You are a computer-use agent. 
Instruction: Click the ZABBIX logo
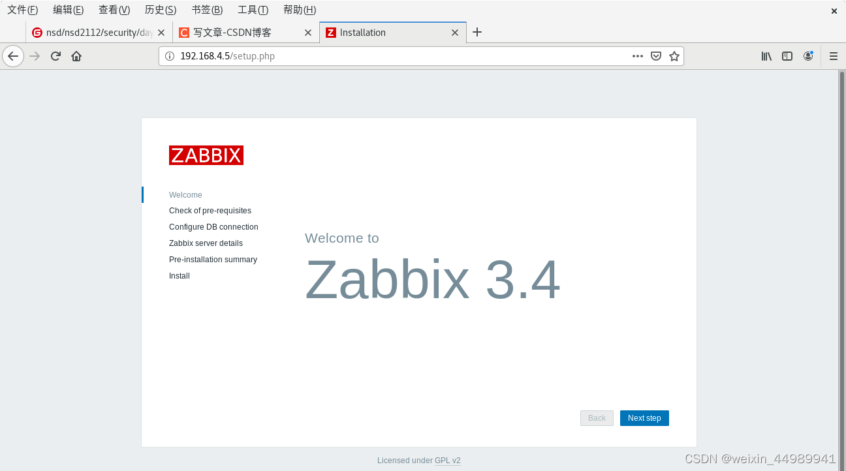pyautogui.click(x=206, y=155)
